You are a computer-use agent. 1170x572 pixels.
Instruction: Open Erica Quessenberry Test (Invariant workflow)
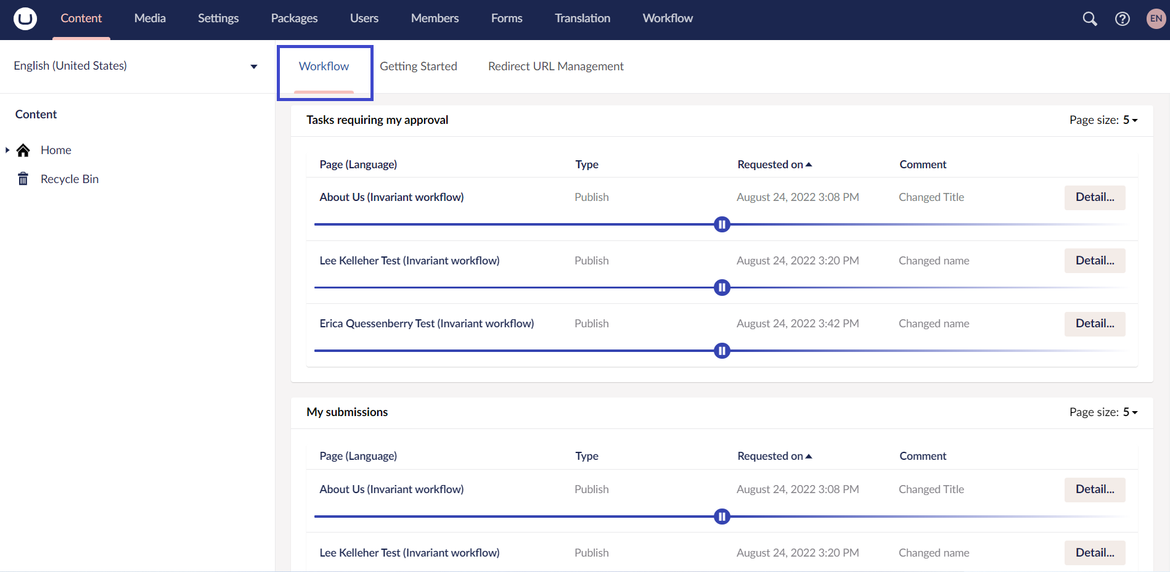427,324
